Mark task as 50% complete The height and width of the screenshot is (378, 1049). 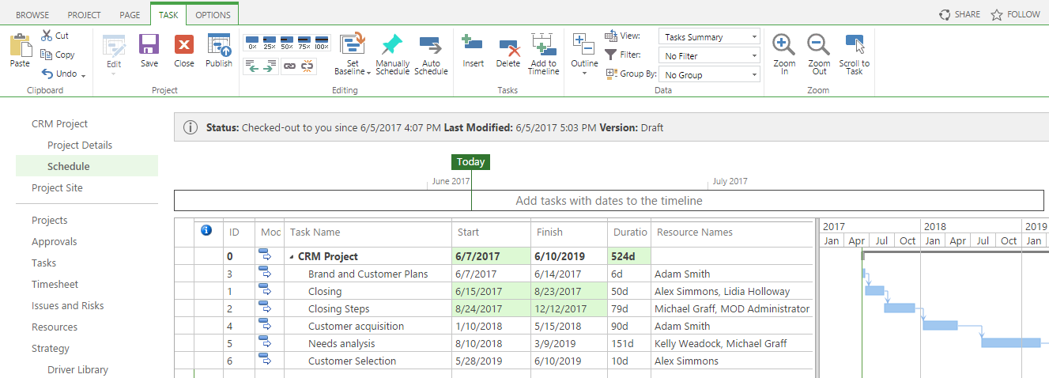pos(287,42)
